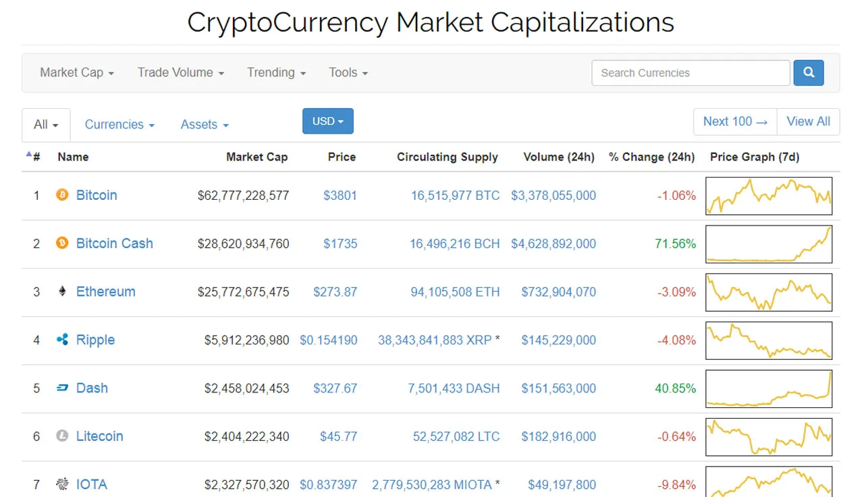The image size is (864, 497).
Task: Click supply 16,496,216 BCH
Action: coord(455,244)
